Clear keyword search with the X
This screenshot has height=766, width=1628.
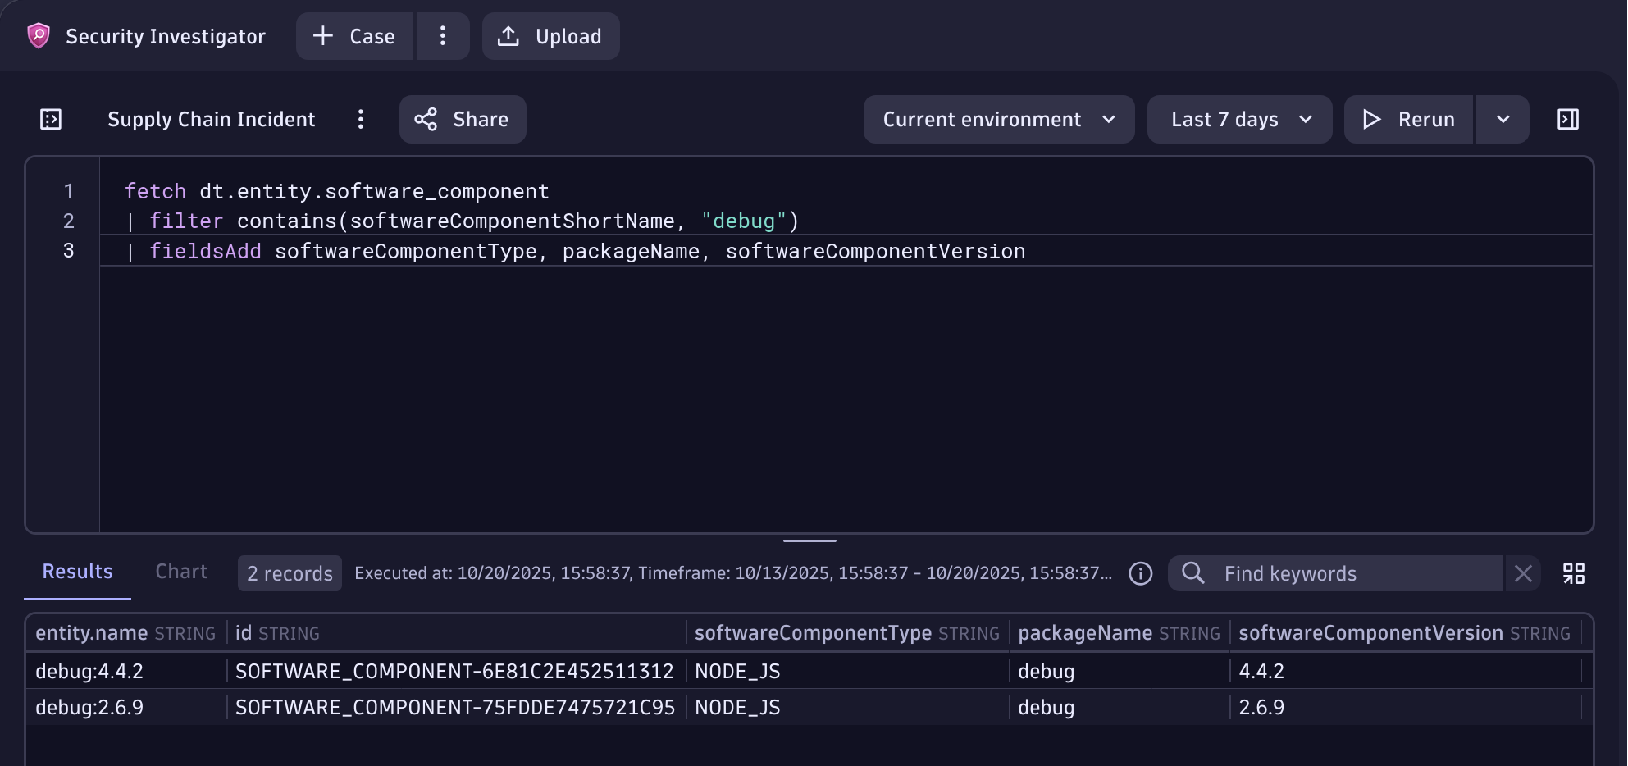pos(1523,573)
